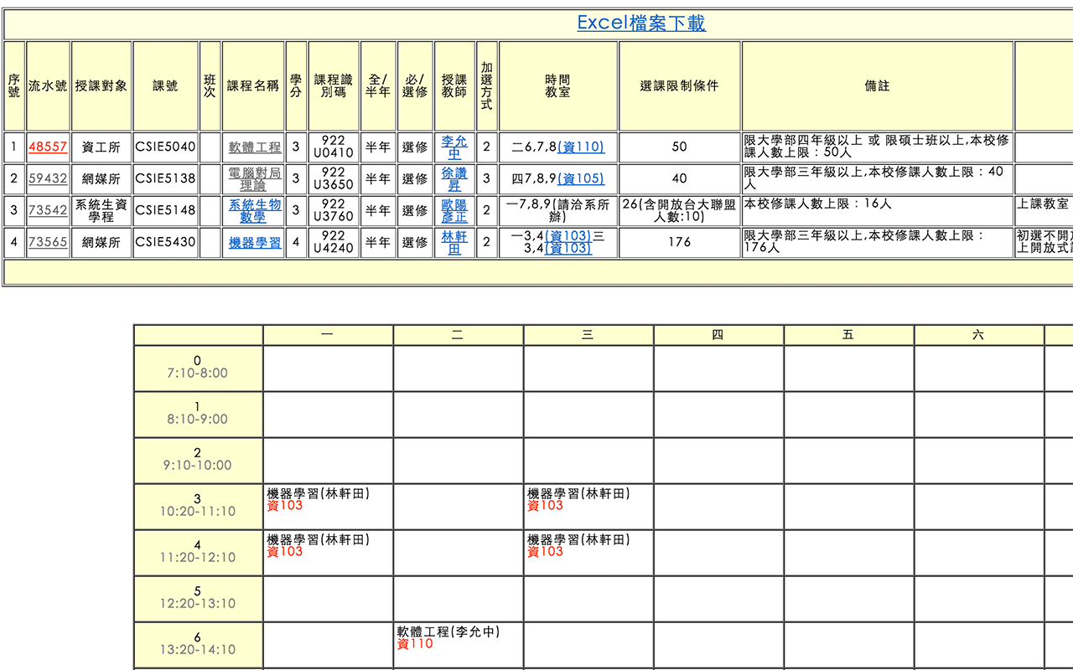
Task: Open the 電腦對局理論 course link
Action: 255,178
